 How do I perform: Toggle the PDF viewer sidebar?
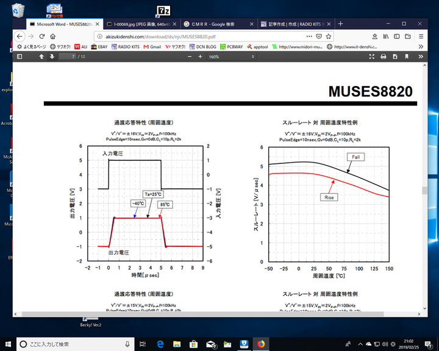(20, 57)
